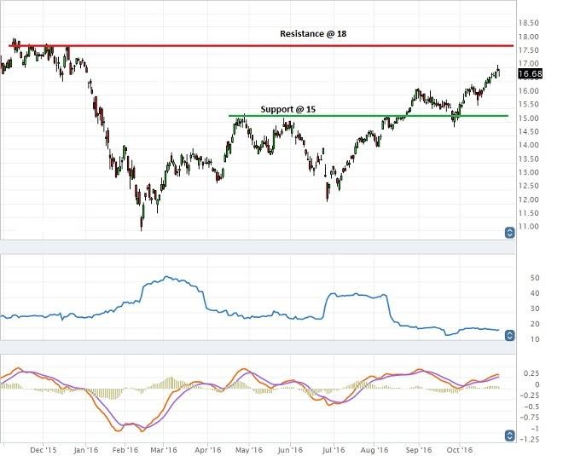
Task: Click the 18.00 price axis label
Action: point(529,37)
